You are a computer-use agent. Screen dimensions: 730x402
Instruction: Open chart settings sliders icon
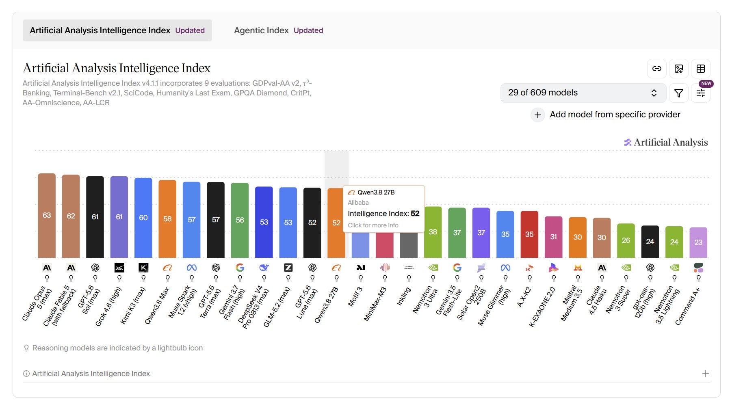pos(701,93)
